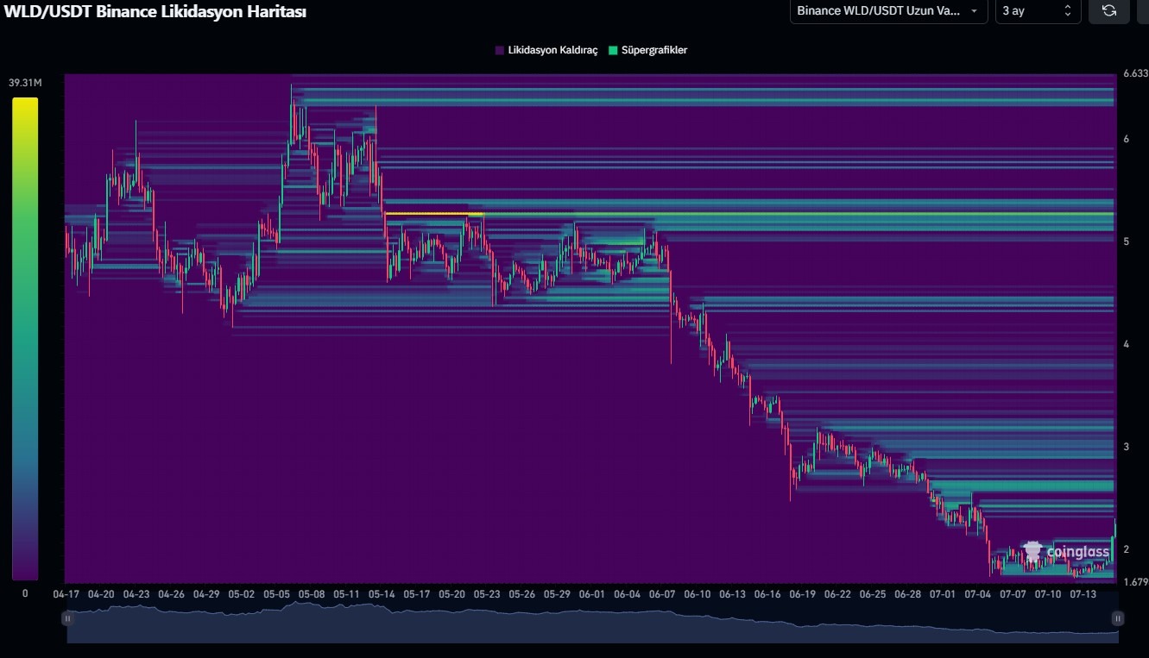The width and height of the screenshot is (1149, 658).
Task: Open the '3 ay' time range selector
Action: [1039, 11]
